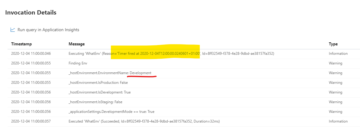360x131 pixels.
Task: Click timestamp of the IsDevelopment row
Action: tap(31, 92)
